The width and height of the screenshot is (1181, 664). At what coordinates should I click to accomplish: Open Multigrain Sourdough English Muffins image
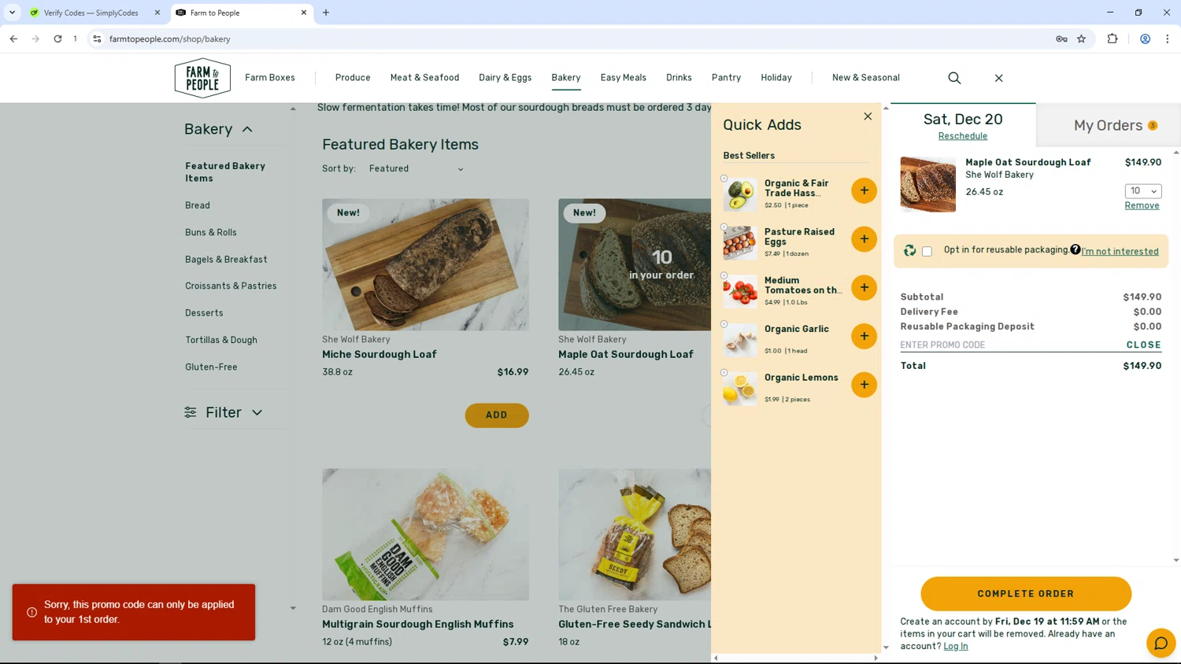coord(425,535)
